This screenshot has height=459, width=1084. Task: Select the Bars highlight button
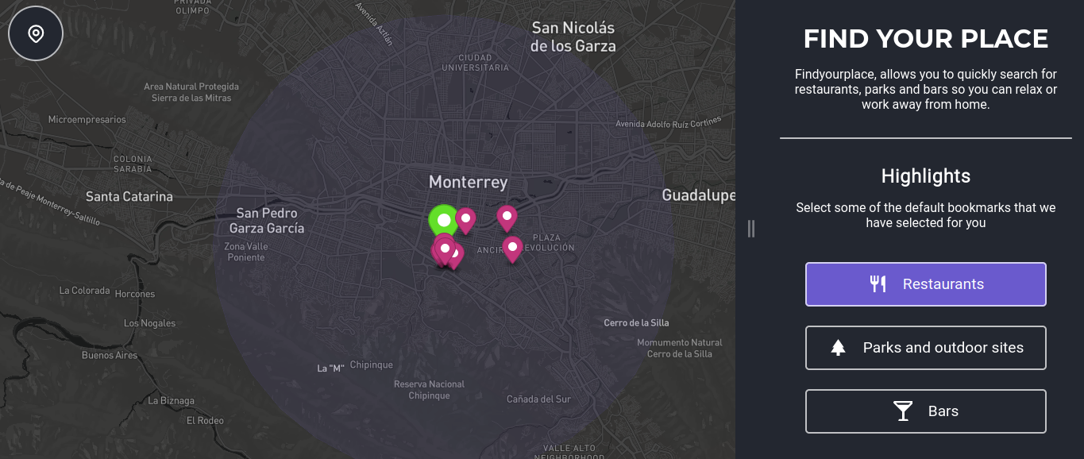926,411
